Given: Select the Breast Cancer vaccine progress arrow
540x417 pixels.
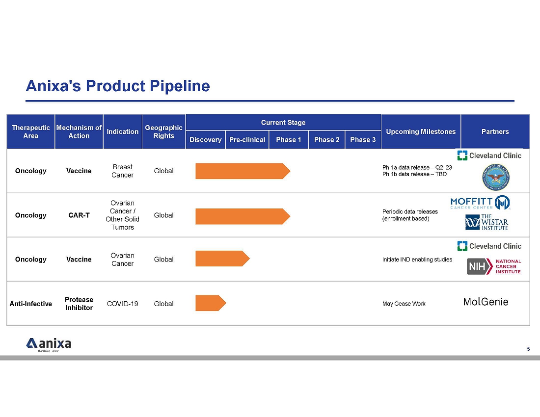Looking at the screenshot, I should point(243,171).
